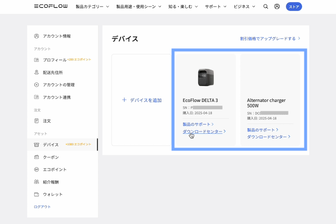Open 割引価格でアップグレードする link
336x224 pixels.
(x=270, y=38)
